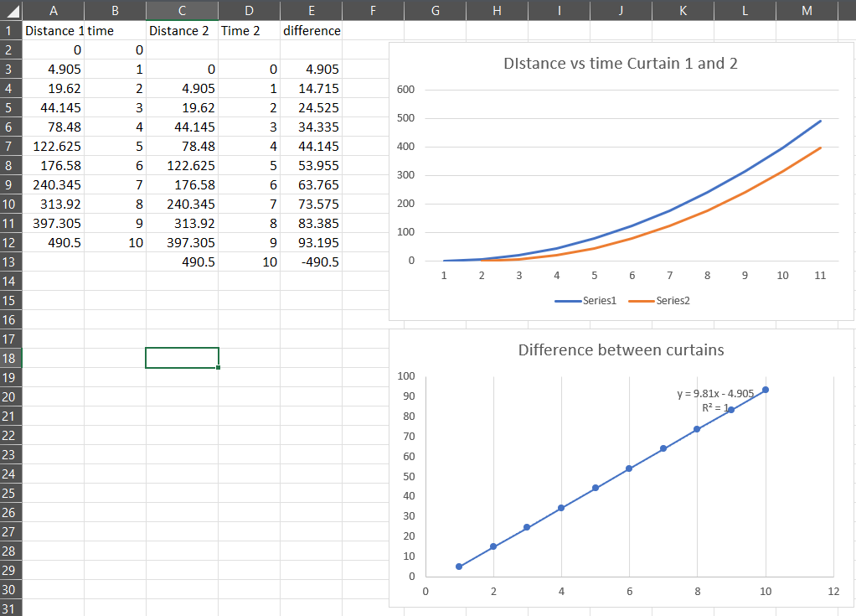Image resolution: width=856 pixels, height=616 pixels.
Task: Select column E header
Action: pyautogui.click(x=311, y=10)
